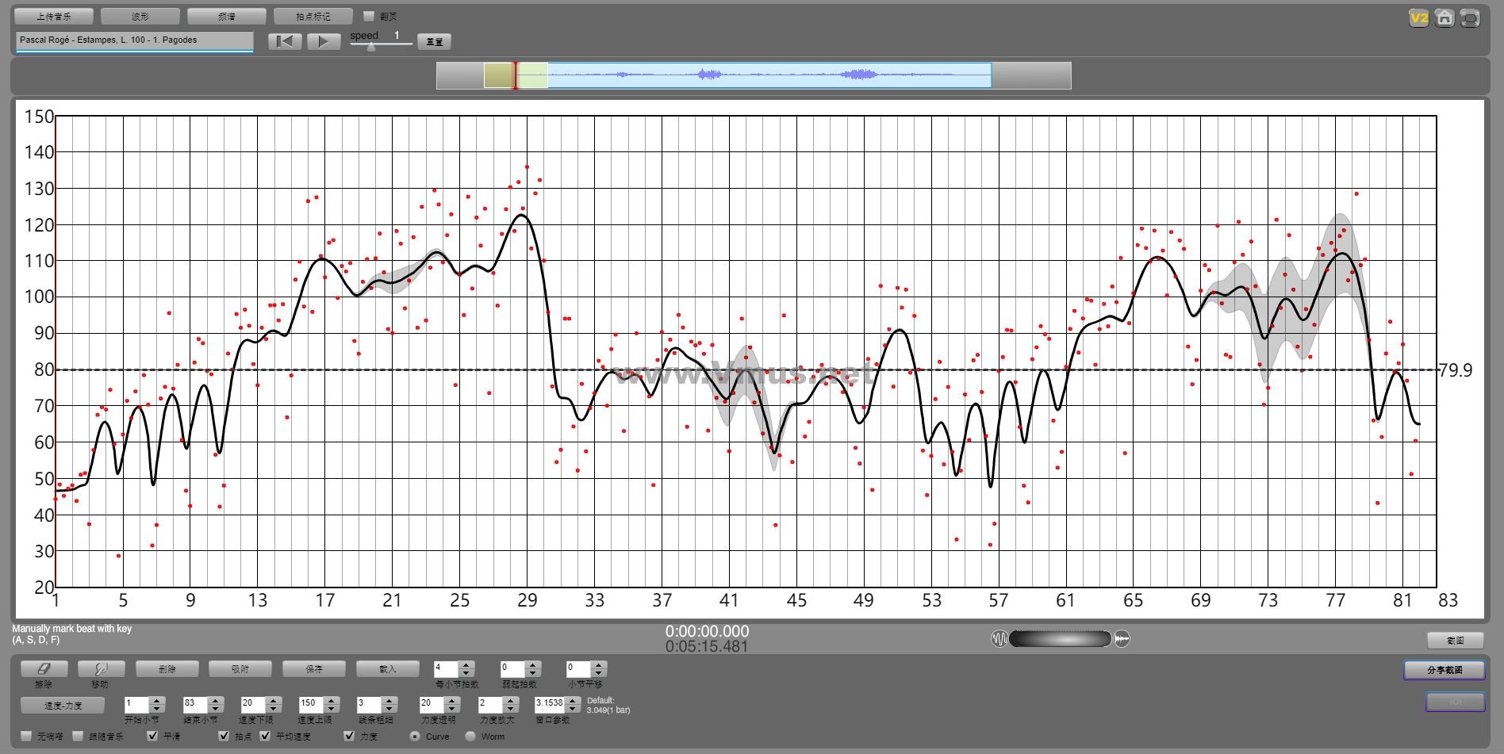Select the eraser (擦除) tool
1504x754 pixels.
[x=44, y=669]
